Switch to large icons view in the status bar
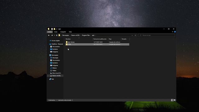 coord(174,100)
